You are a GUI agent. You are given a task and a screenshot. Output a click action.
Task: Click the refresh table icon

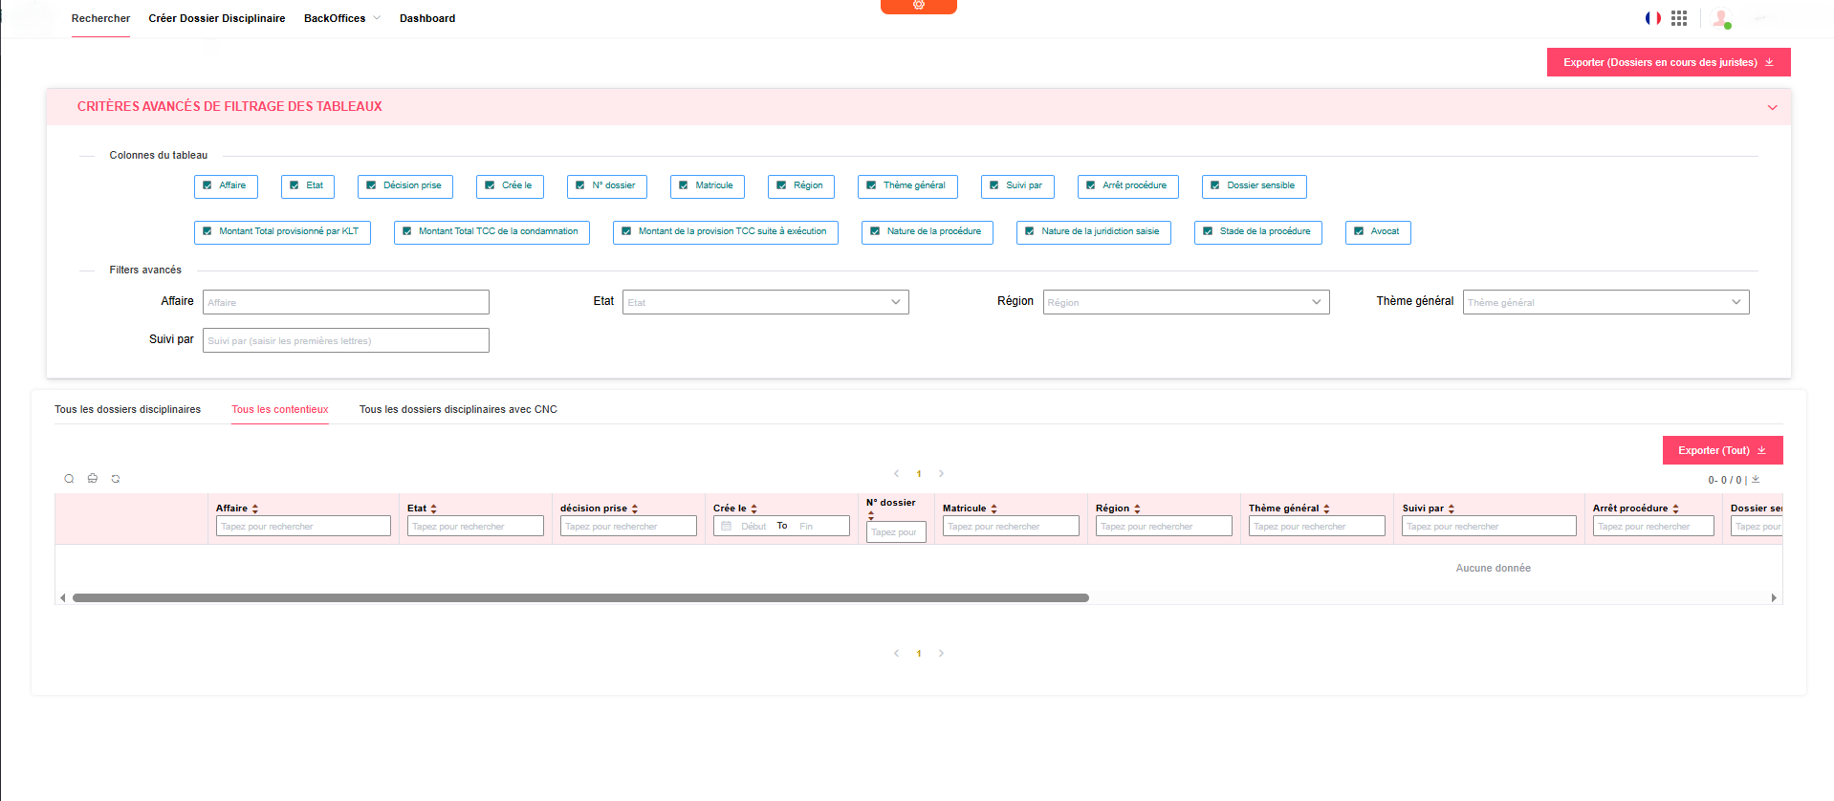point(116,479)
